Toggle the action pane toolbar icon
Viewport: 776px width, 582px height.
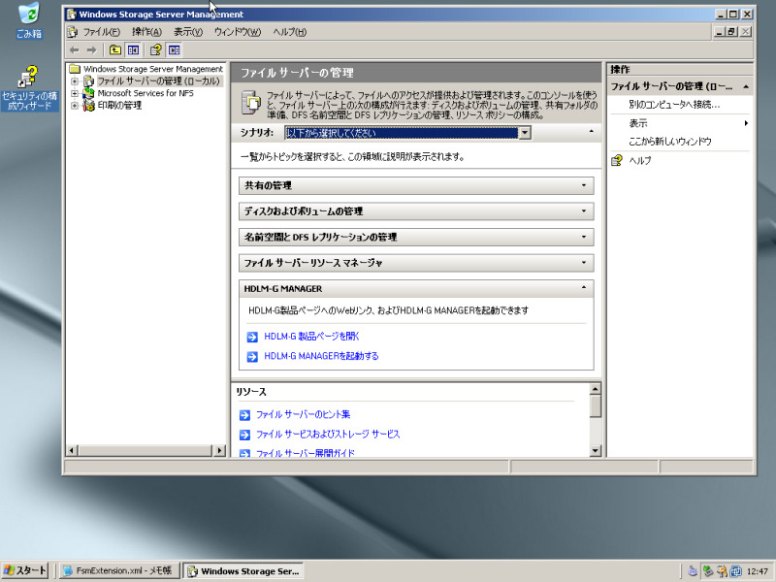click(x=174, y=49)
